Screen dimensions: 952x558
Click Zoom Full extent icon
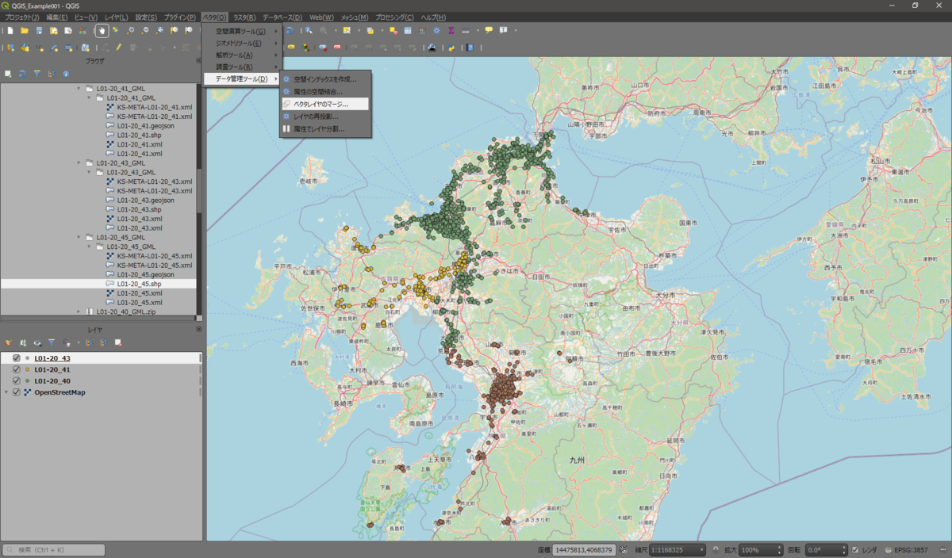(159, 30)
